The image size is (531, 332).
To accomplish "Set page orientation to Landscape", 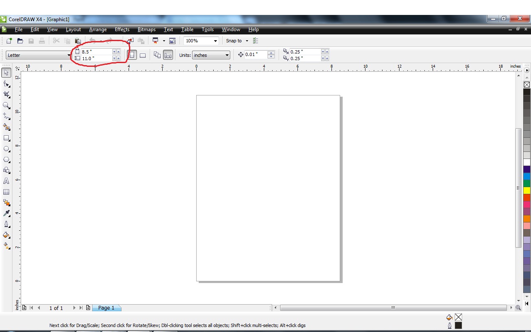I will 143,55.
